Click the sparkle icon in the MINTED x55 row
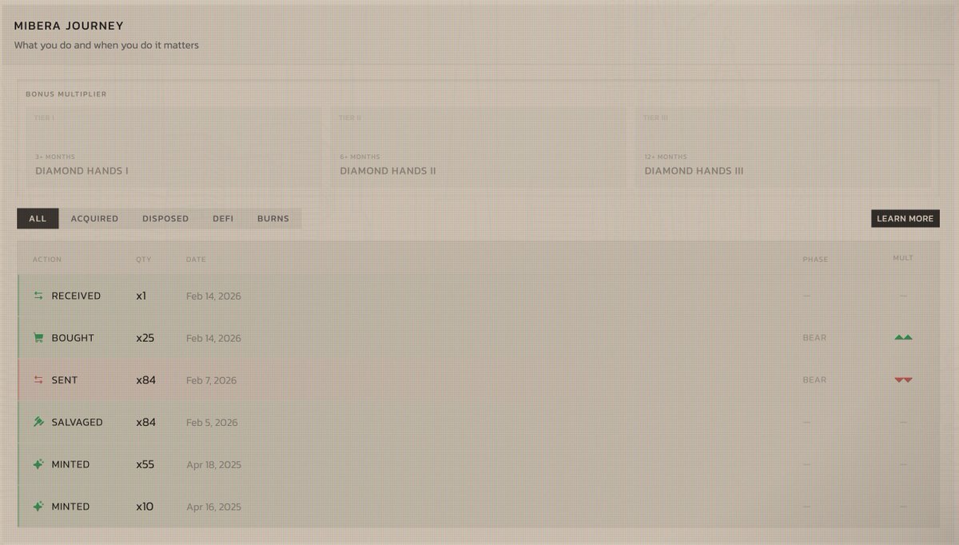Image resolution: width=959 pixels, height=545 pixels. (x=38, y=464)
